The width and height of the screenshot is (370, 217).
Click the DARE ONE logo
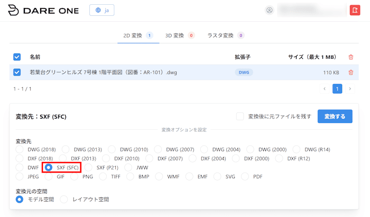(x=43, y=10)
